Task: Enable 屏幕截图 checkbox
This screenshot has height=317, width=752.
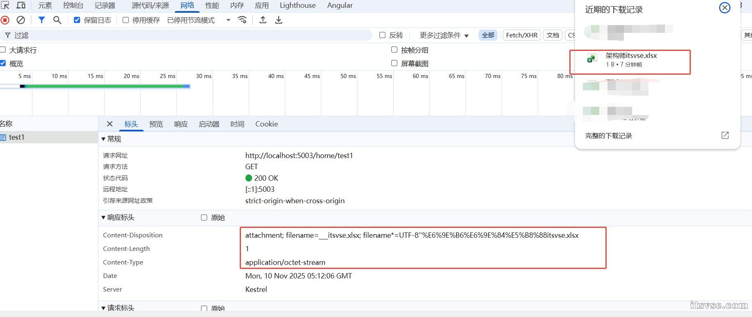Action: (394, 63)
